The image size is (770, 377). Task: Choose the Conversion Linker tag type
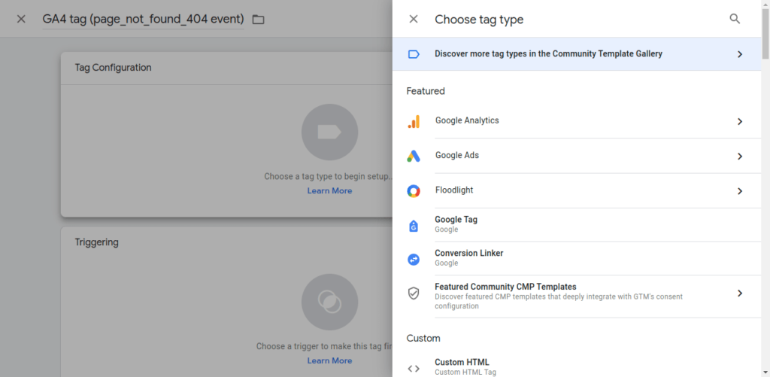(x=577, y=259)
